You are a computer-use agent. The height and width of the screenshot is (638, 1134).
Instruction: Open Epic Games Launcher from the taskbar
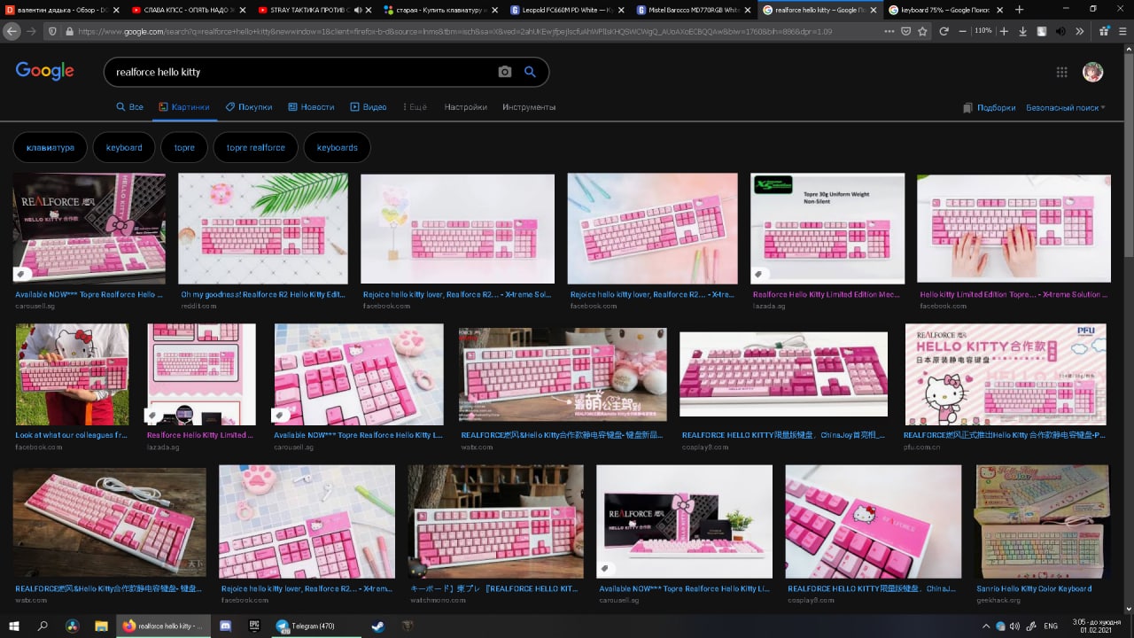tap(254, 626)
